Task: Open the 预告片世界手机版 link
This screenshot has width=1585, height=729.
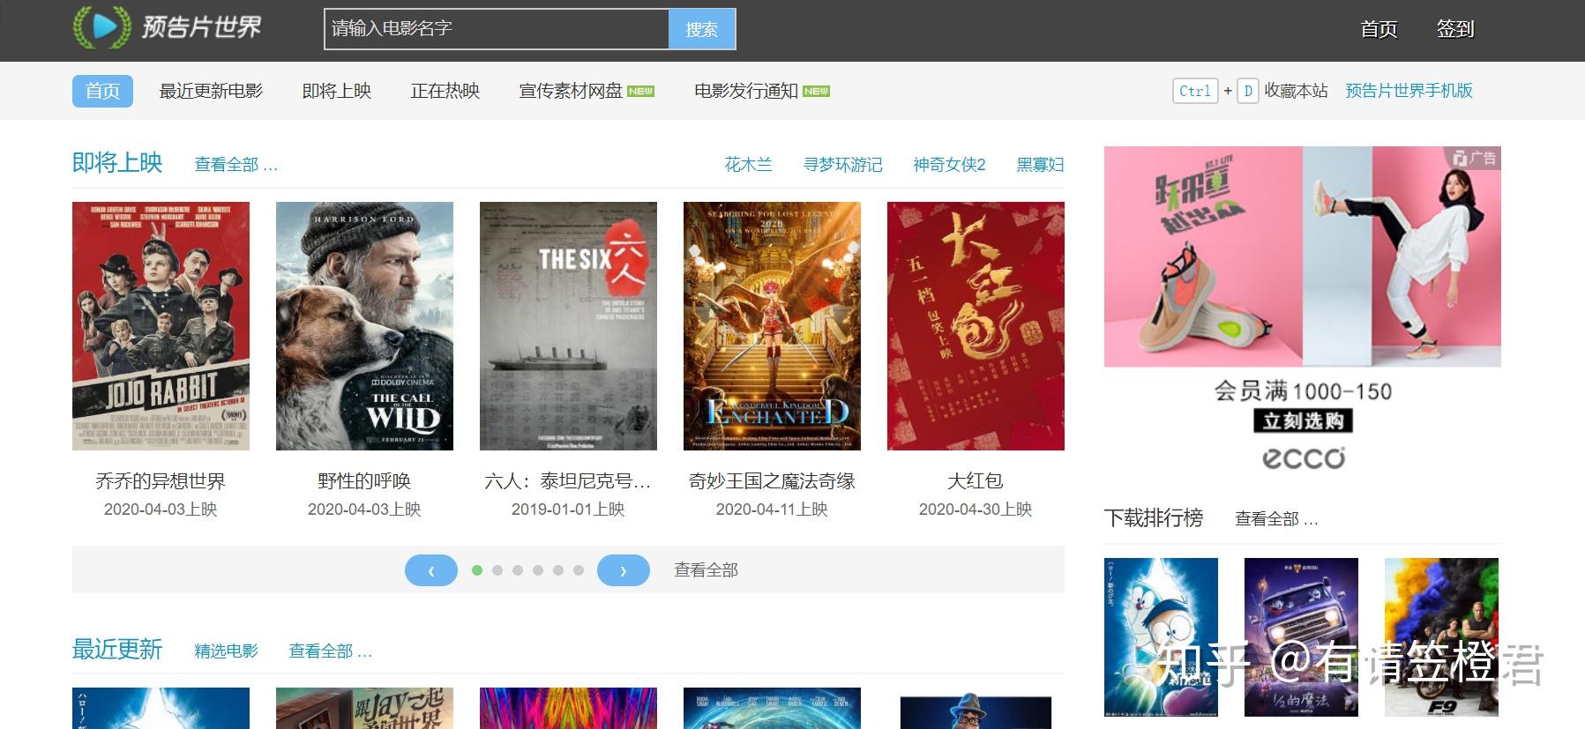Action: (1409, 91)
